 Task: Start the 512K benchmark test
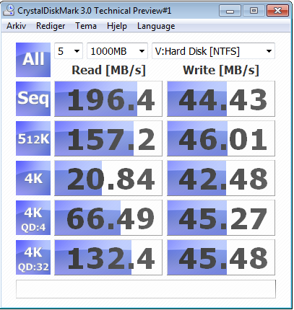(x=33, y=138)
